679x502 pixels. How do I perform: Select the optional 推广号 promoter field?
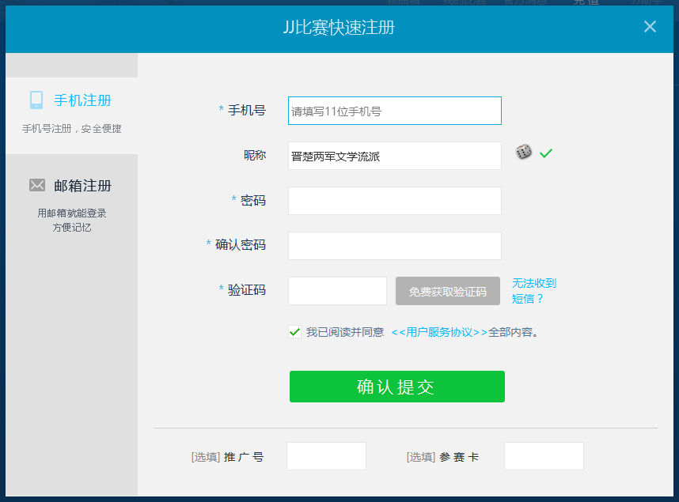click(x=326, y=456)
